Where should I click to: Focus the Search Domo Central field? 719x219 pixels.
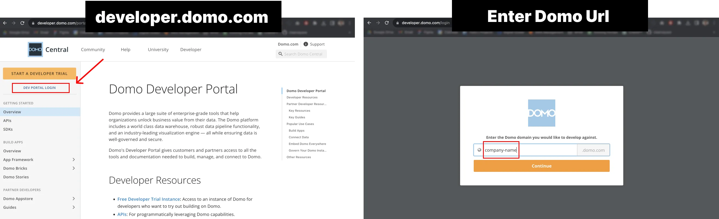click(x=302, y=54)
